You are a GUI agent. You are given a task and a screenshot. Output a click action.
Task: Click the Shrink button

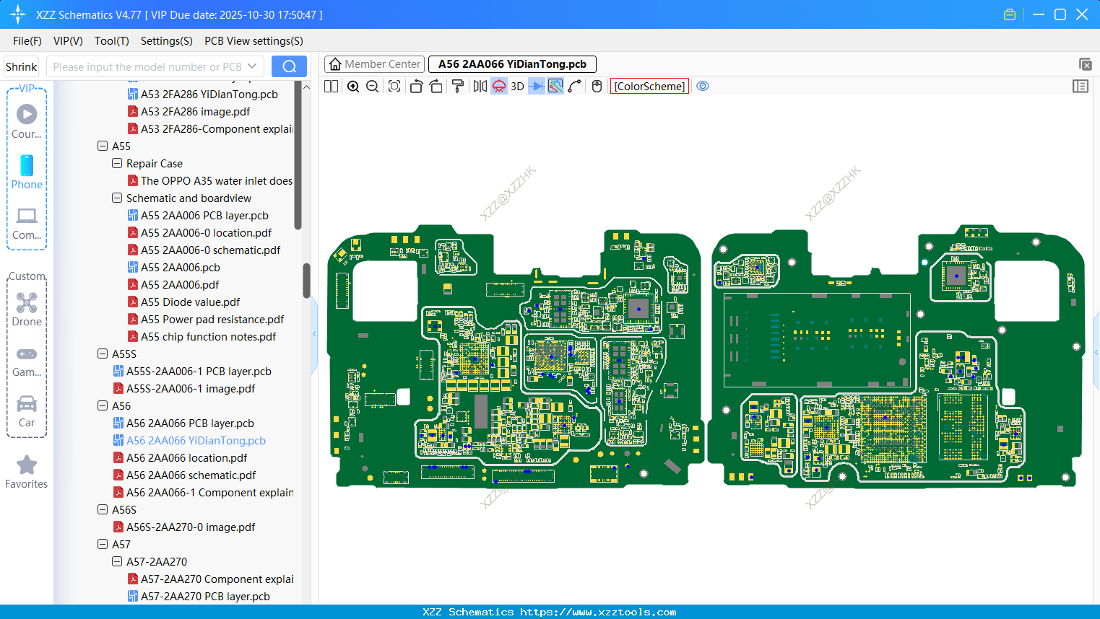[21, 66]
